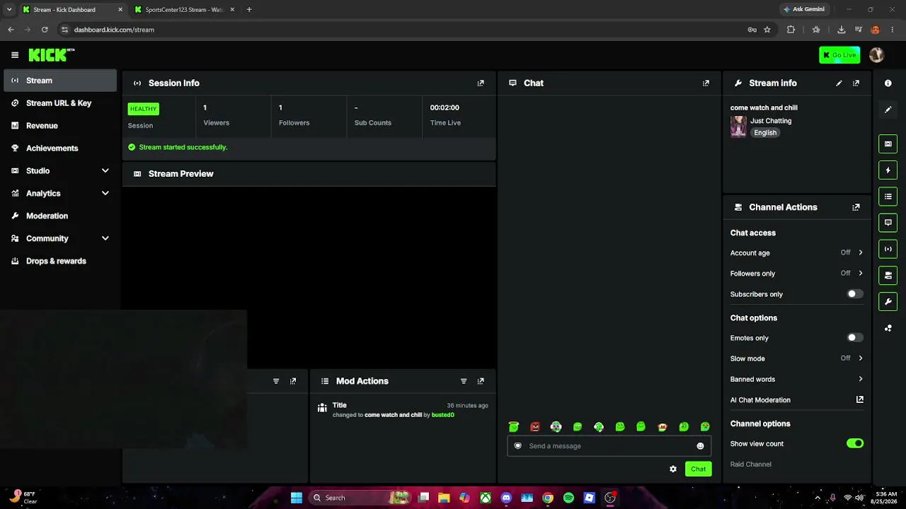Pop out the Session Info panel
906x509 pixels.
[x=481, y=83]
